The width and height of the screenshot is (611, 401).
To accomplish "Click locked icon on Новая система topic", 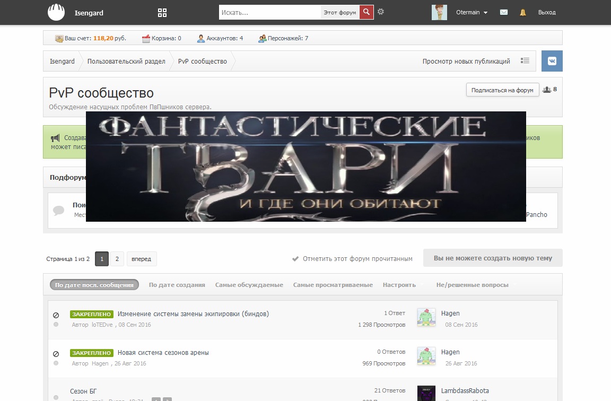I will [56, 354].
